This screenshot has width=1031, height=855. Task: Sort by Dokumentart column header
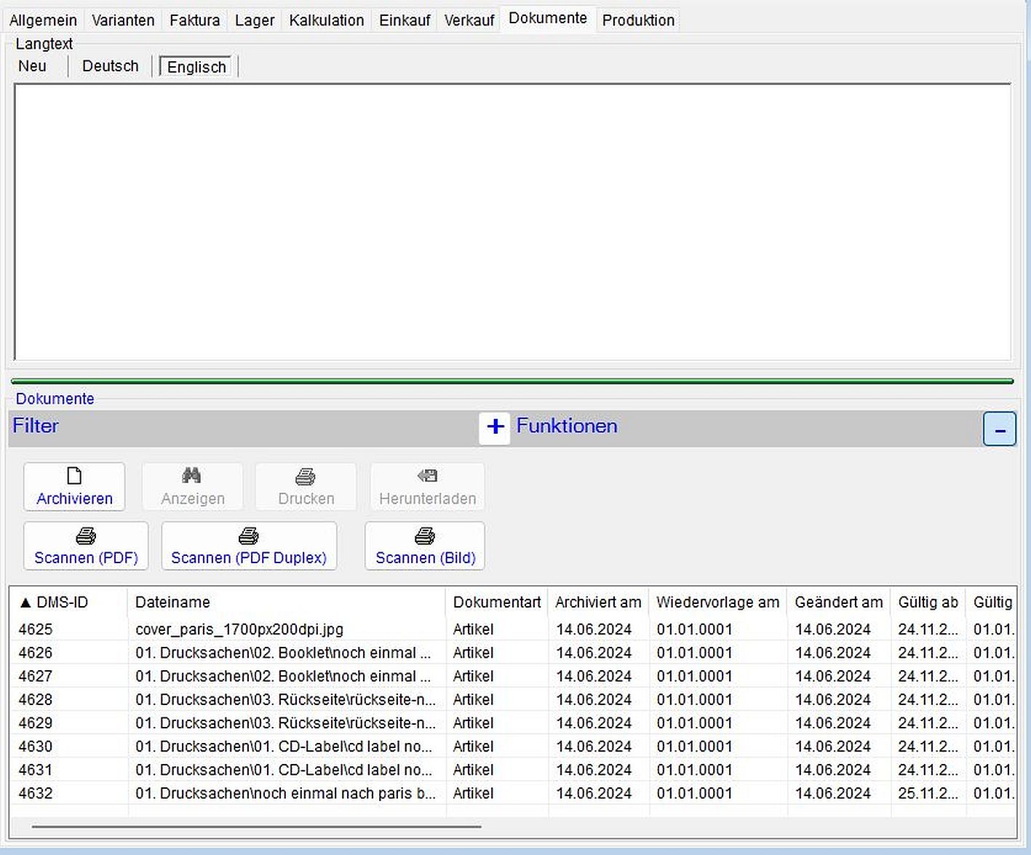[x=497, y=603]
